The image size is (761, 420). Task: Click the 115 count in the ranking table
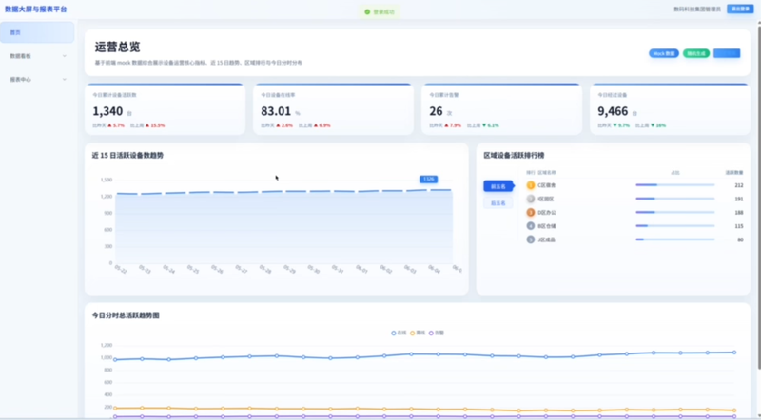point(739,226)
